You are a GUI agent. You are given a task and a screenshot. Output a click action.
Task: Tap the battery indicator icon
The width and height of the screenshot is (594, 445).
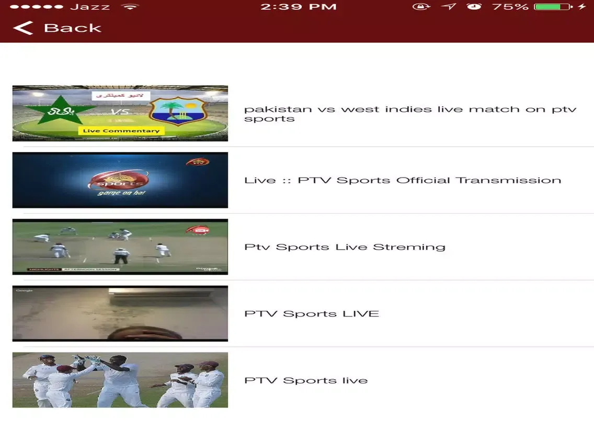click(553, 6)
